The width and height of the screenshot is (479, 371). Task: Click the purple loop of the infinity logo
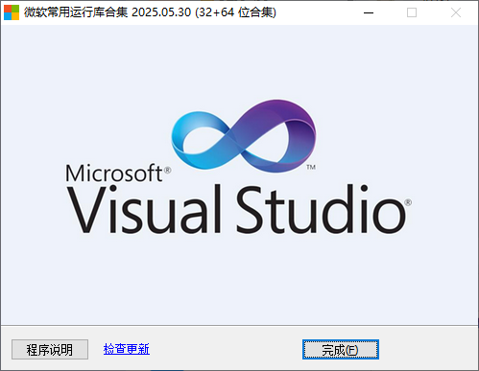pyautogui.click(x=278, y=134)
